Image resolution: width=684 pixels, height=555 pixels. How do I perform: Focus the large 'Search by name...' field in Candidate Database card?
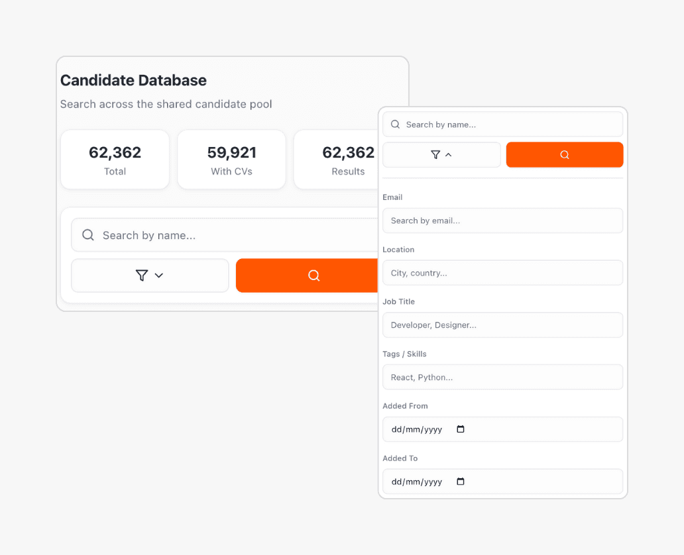pos(225,235)
